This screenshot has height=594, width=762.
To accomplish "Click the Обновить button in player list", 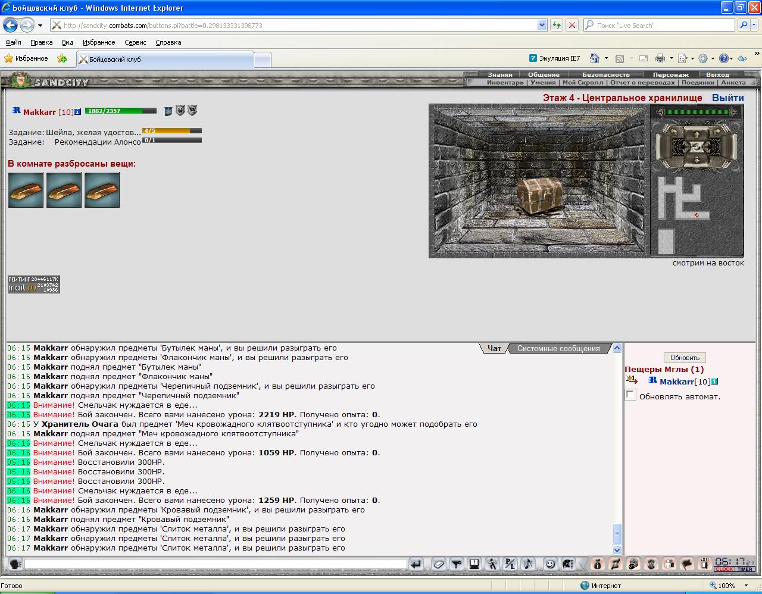I will click(x=685, y=358).
